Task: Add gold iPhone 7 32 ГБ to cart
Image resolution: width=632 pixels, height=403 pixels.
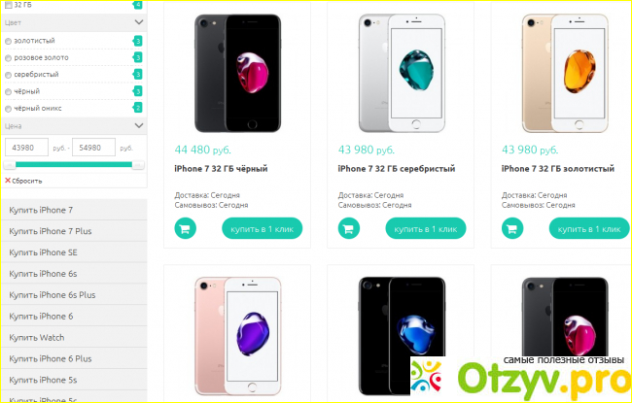Action: (x=512, y=228)
